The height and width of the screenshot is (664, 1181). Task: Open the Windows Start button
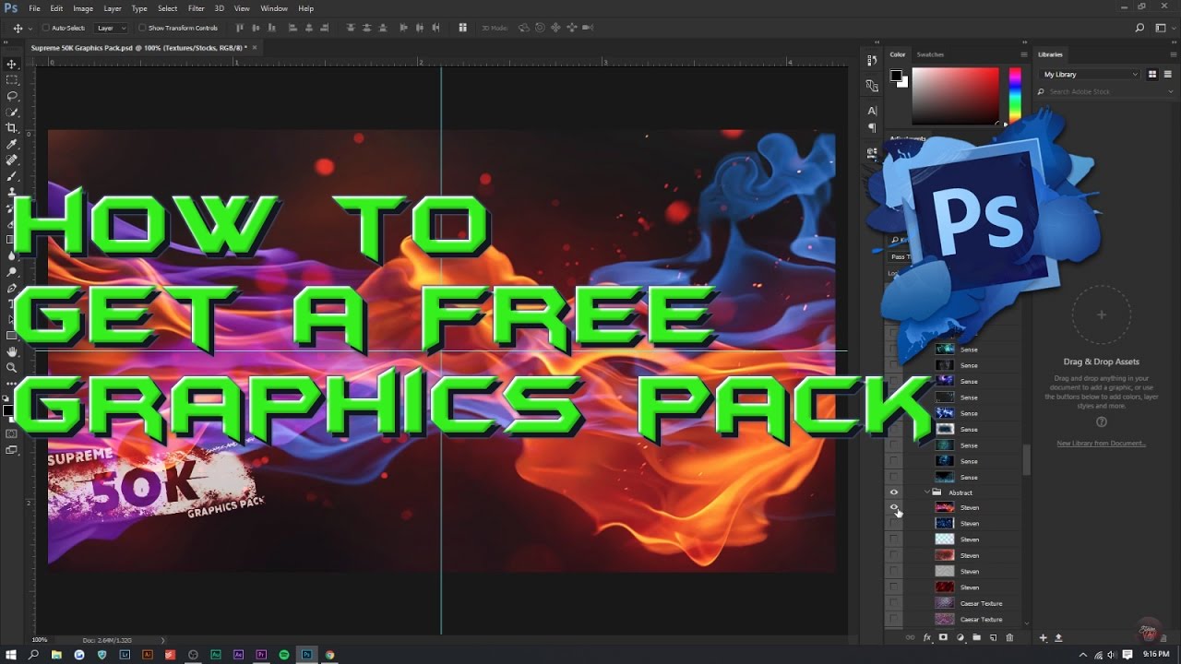click(11, 655)
